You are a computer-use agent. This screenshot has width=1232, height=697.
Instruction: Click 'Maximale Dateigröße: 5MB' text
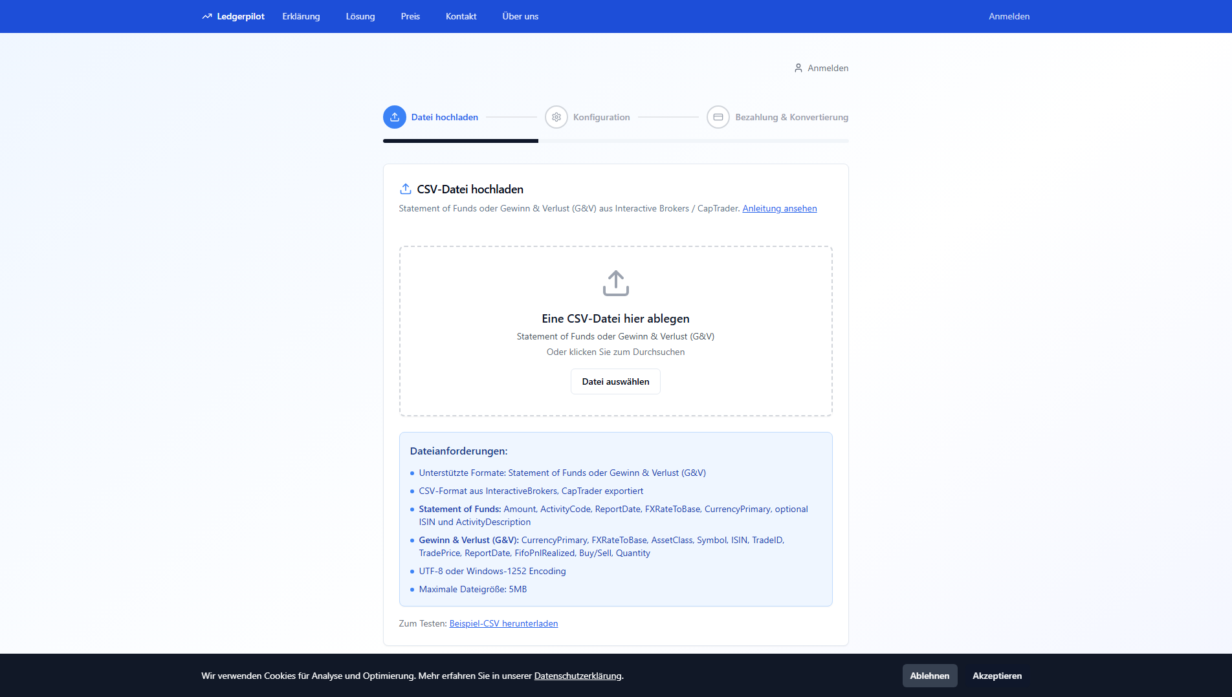(473, 589)
